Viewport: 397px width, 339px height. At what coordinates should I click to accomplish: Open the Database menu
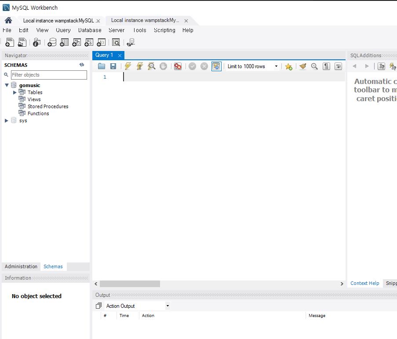point(90,30)
